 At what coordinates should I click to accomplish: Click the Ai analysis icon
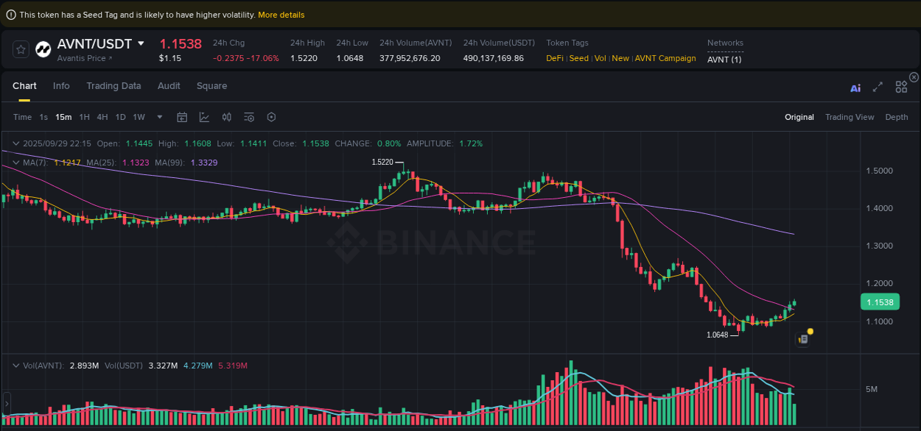[x=855, y=87]
